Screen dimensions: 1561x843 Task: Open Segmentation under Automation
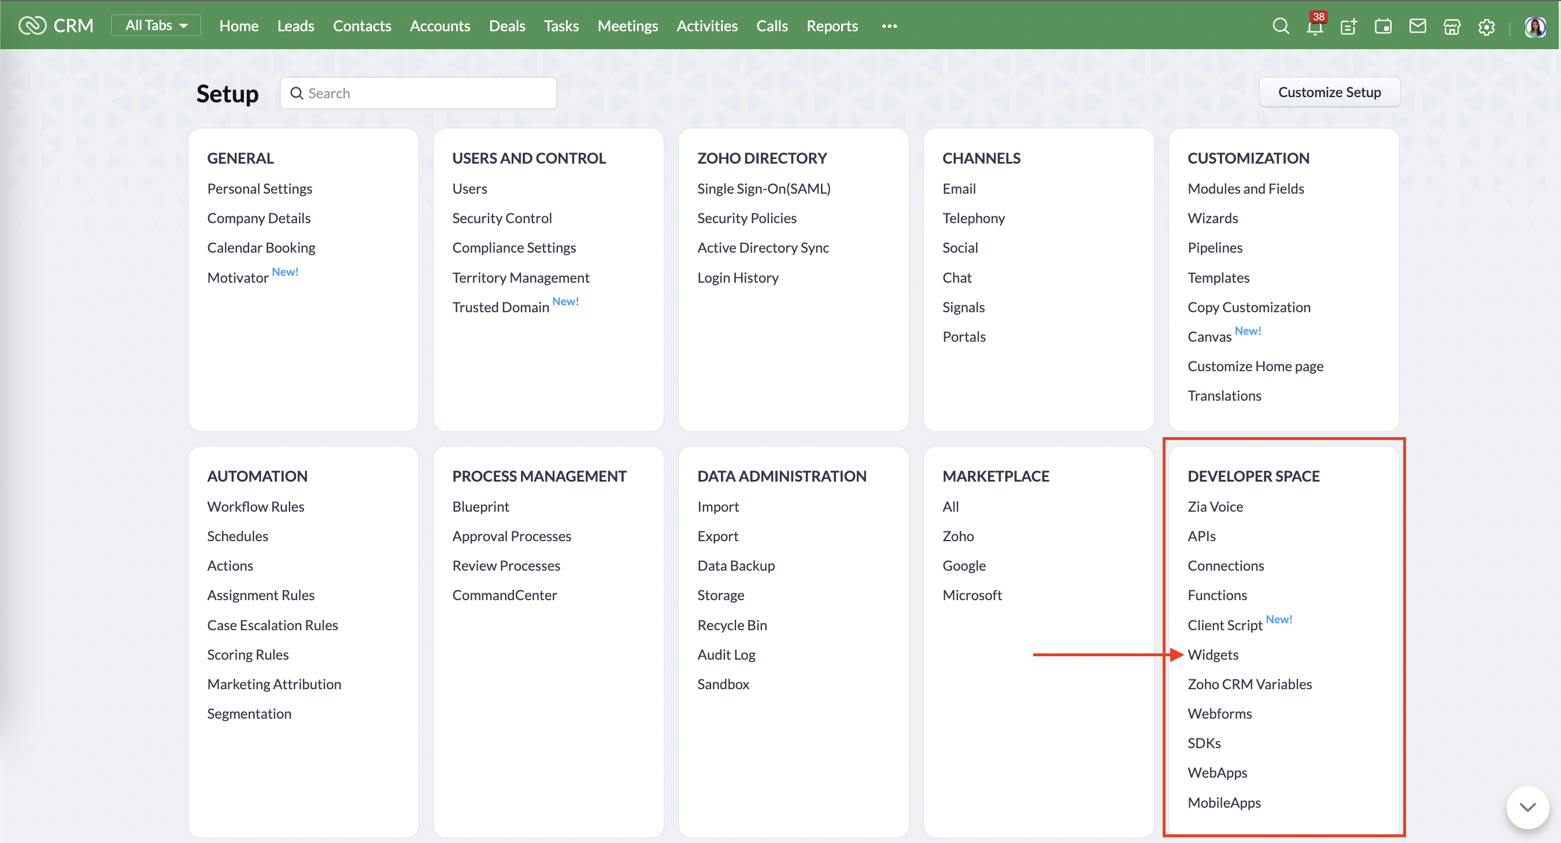pos(249,714)
